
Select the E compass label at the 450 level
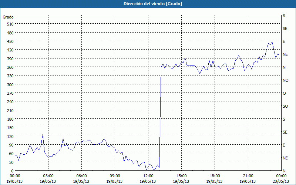284,41
